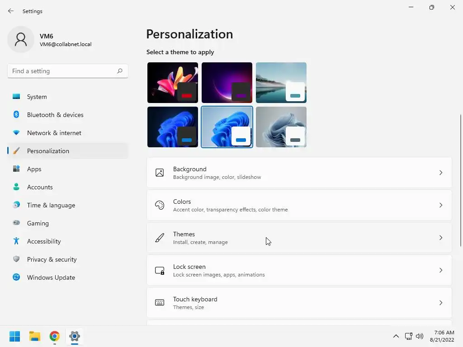Open the clock and date in tray
Image resolution: width=463 pixels, height=347 pixels.
pos(442,336)
